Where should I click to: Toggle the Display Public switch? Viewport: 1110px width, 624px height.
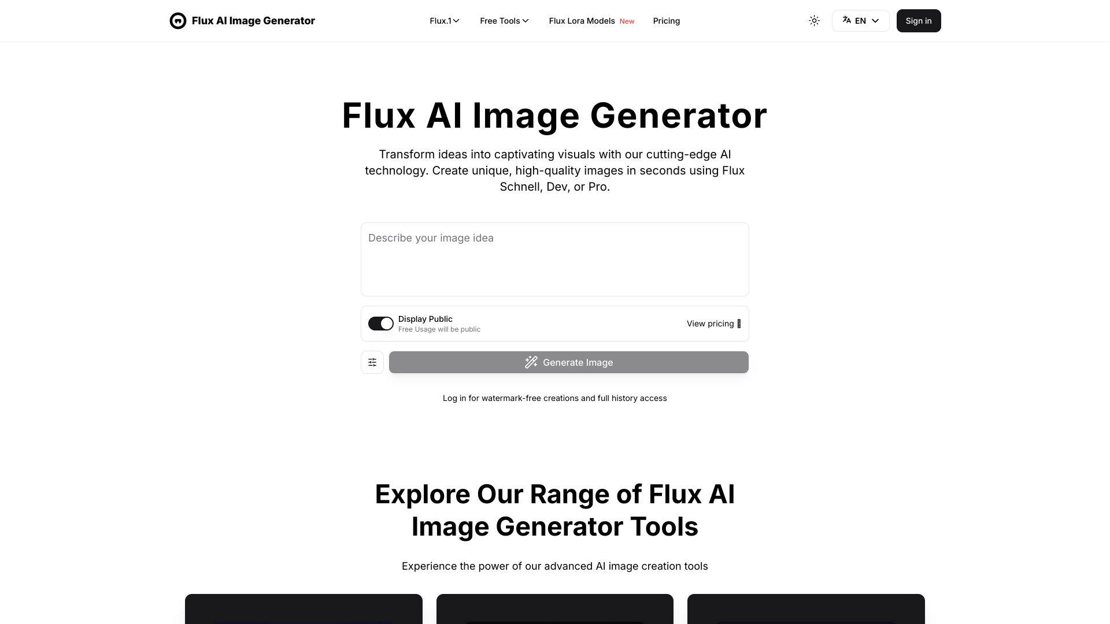380,323
